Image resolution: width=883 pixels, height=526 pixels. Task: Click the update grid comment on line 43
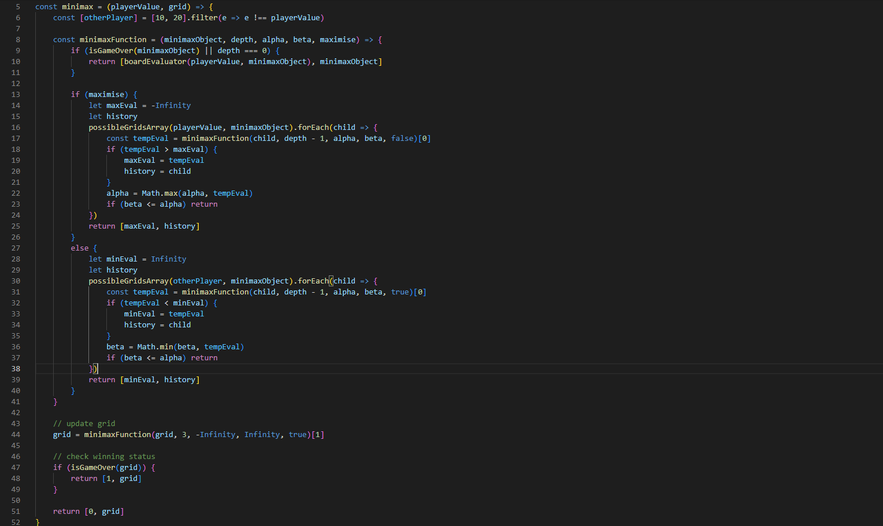(x=84, y=423)
